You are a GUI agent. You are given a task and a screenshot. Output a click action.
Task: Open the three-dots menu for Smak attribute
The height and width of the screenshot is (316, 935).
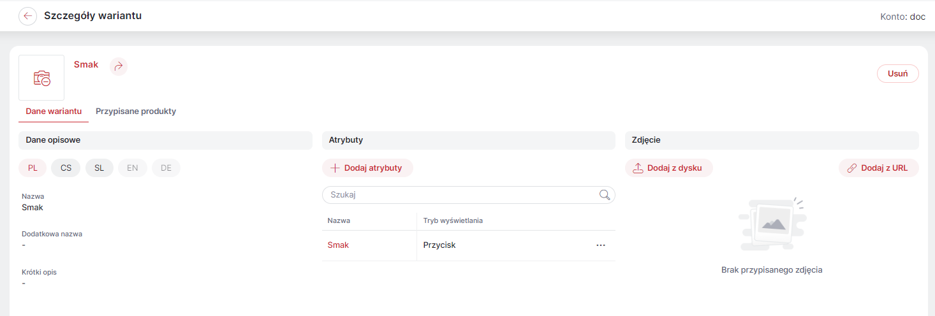click(601, 245)
